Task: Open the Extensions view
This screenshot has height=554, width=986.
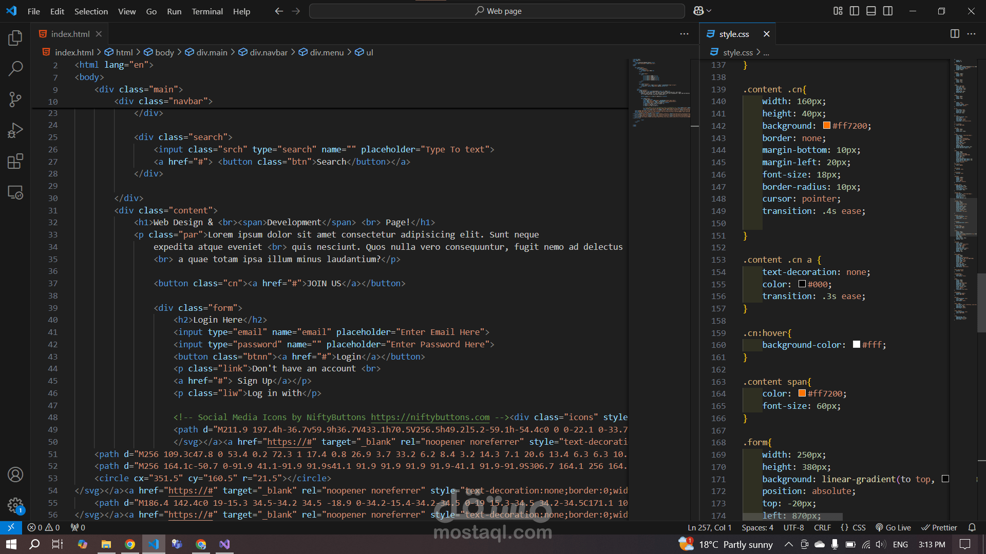Action: pyautogui.click(x=15, y=161)
